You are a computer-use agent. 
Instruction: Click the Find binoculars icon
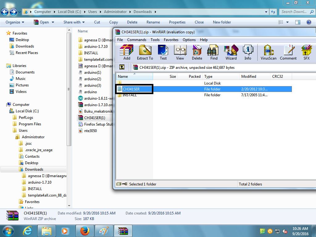tap(214, 52)
